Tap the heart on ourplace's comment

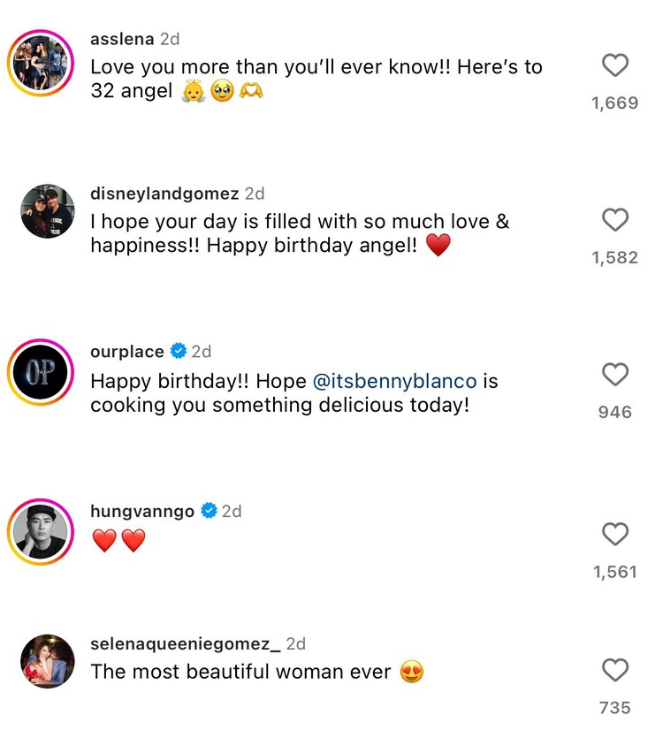click(x=615, y=375)
